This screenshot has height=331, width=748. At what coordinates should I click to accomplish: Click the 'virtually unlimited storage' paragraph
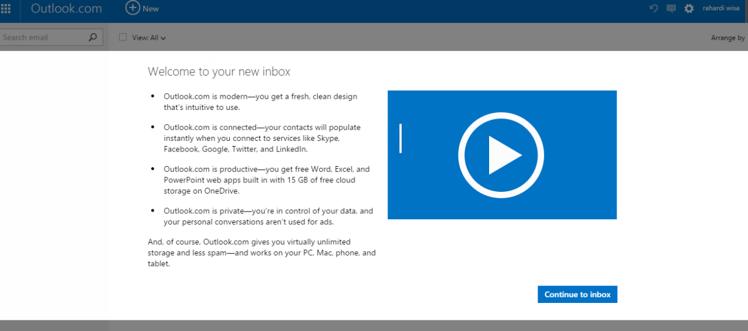coord(262,253)
